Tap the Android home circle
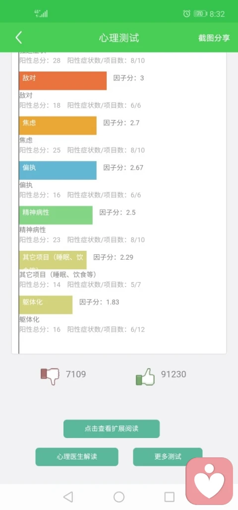The width and height of the screenshot is (238, 510). click(119, 497)
